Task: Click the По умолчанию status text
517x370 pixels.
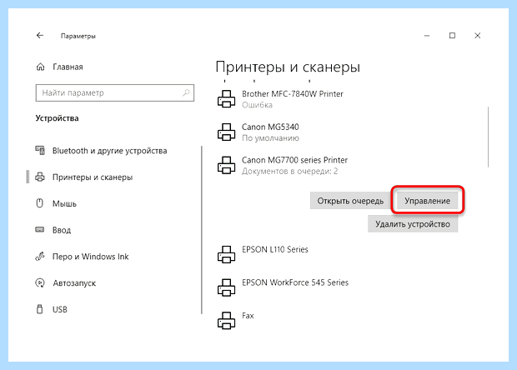Action: (x=270, y=138)
